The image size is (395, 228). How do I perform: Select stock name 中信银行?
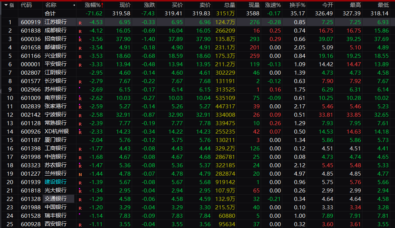click(56, 157)
